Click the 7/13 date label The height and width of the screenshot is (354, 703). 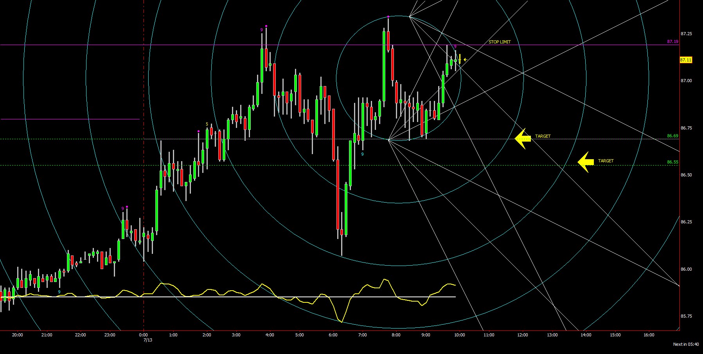point(148,340)
